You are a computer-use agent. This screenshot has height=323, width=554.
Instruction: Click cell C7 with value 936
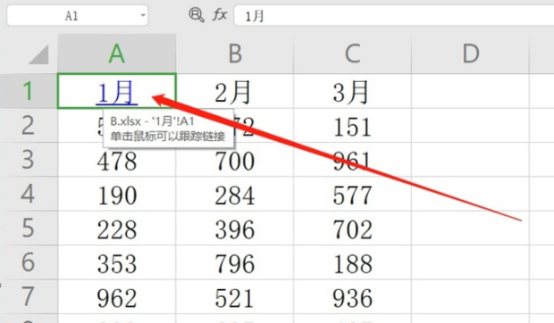352,296
